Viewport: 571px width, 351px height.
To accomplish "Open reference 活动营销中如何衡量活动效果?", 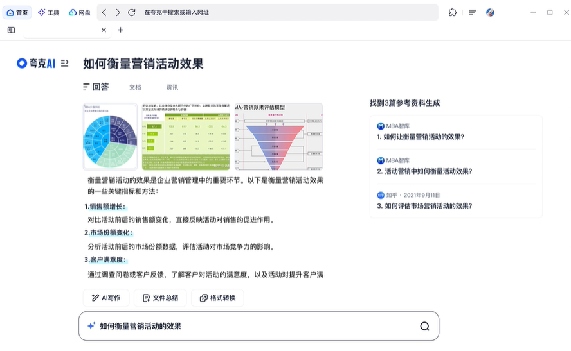I will click(424, 171).
